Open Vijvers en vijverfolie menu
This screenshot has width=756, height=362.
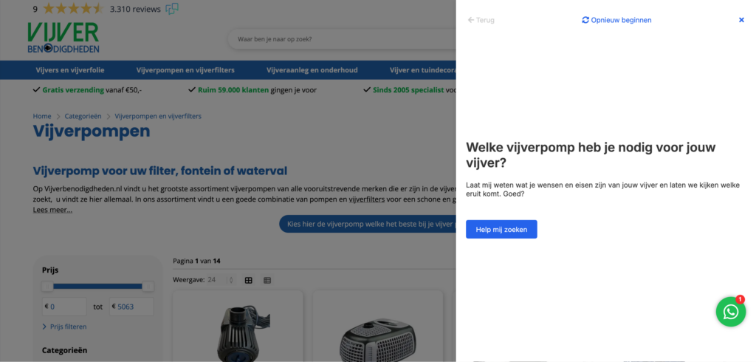[71, 70]
